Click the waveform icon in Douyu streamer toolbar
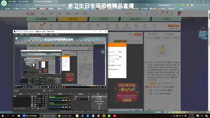This screenshot has width=210, height=118. 51,26
